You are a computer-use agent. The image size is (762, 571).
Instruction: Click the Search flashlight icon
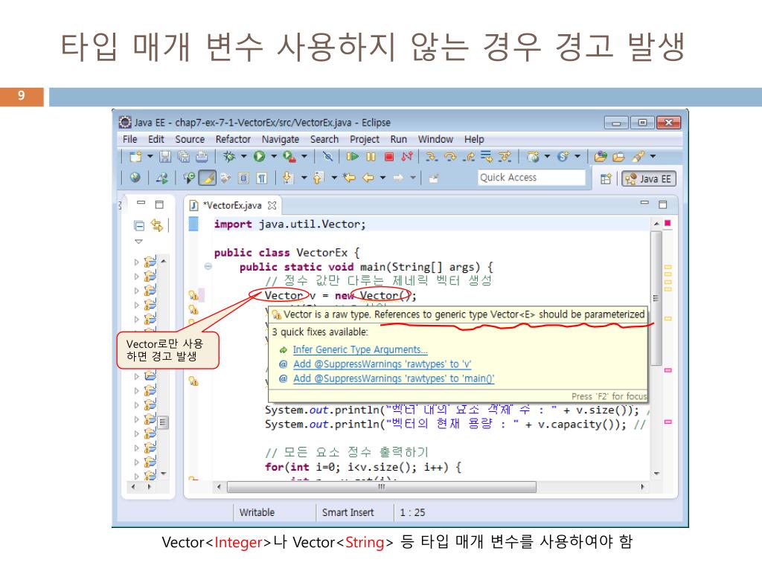coord(638,156)
